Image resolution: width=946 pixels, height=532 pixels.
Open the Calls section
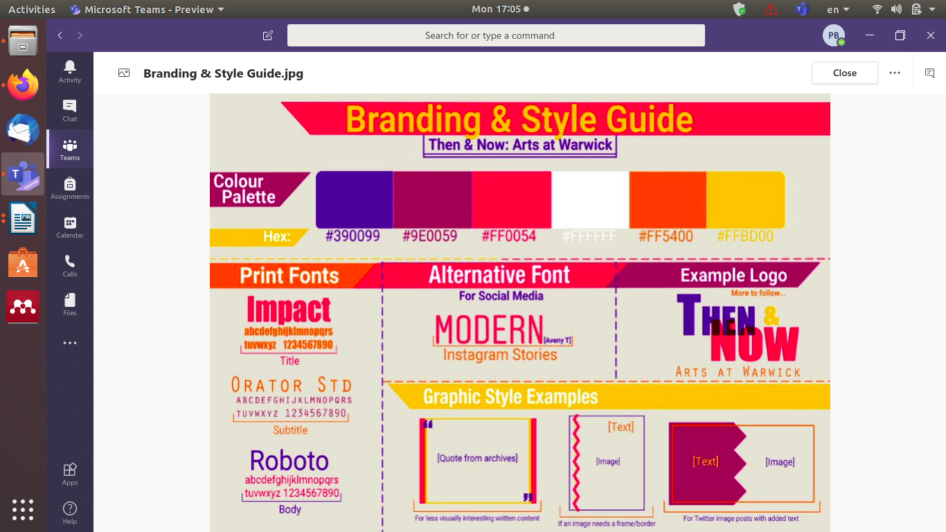click(x=69, y=265)
